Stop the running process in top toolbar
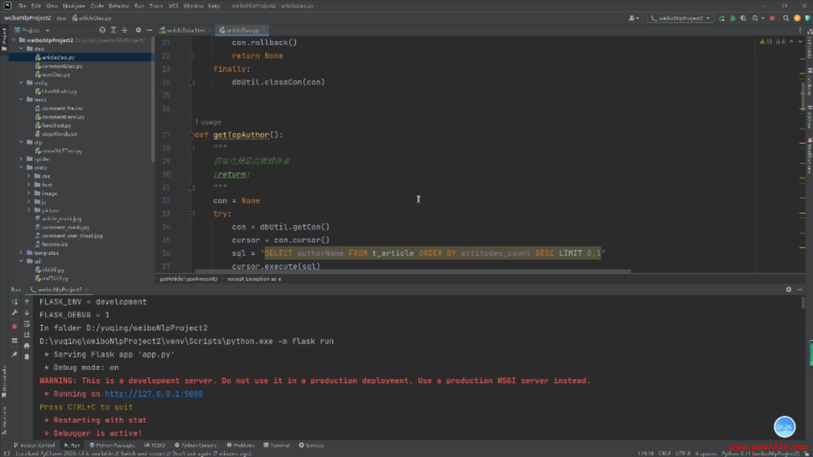Screen dimensions: 813x457 click(772, 18)
